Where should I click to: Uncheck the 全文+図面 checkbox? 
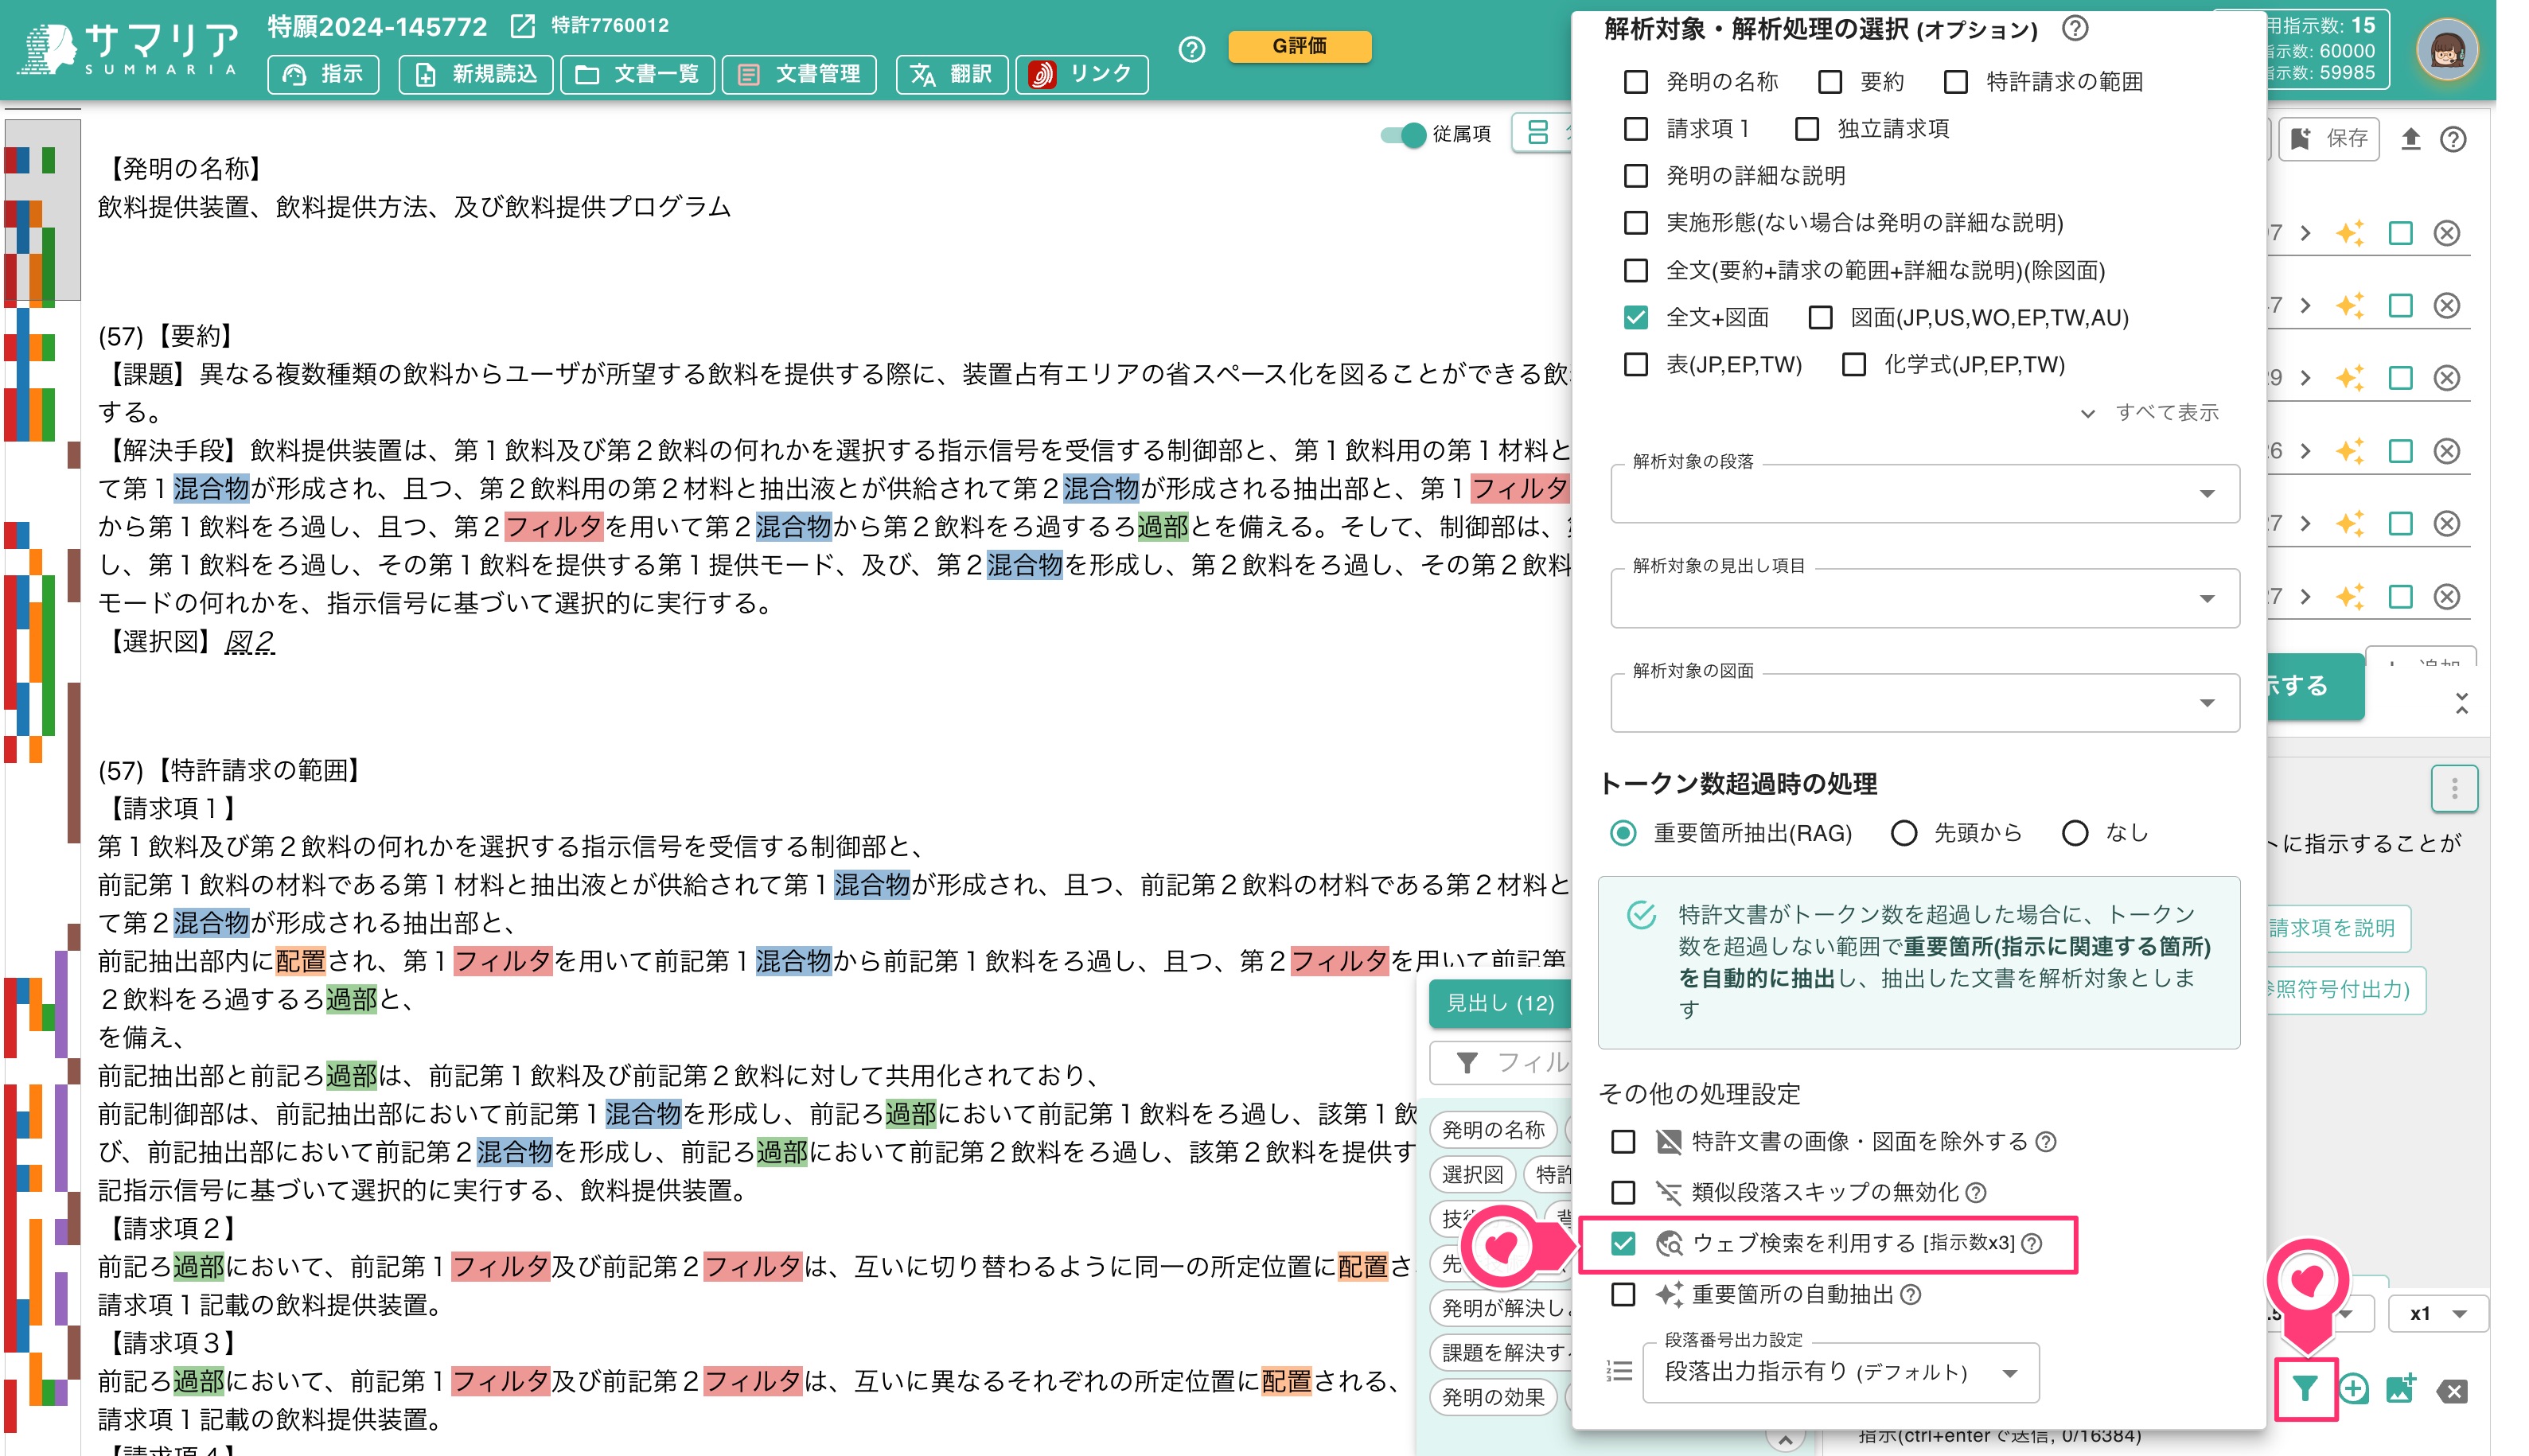click(1636, 318)
